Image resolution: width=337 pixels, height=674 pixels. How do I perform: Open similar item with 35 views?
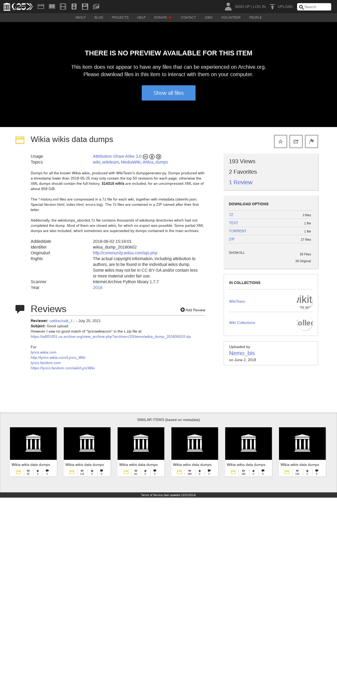pos(33,452)
